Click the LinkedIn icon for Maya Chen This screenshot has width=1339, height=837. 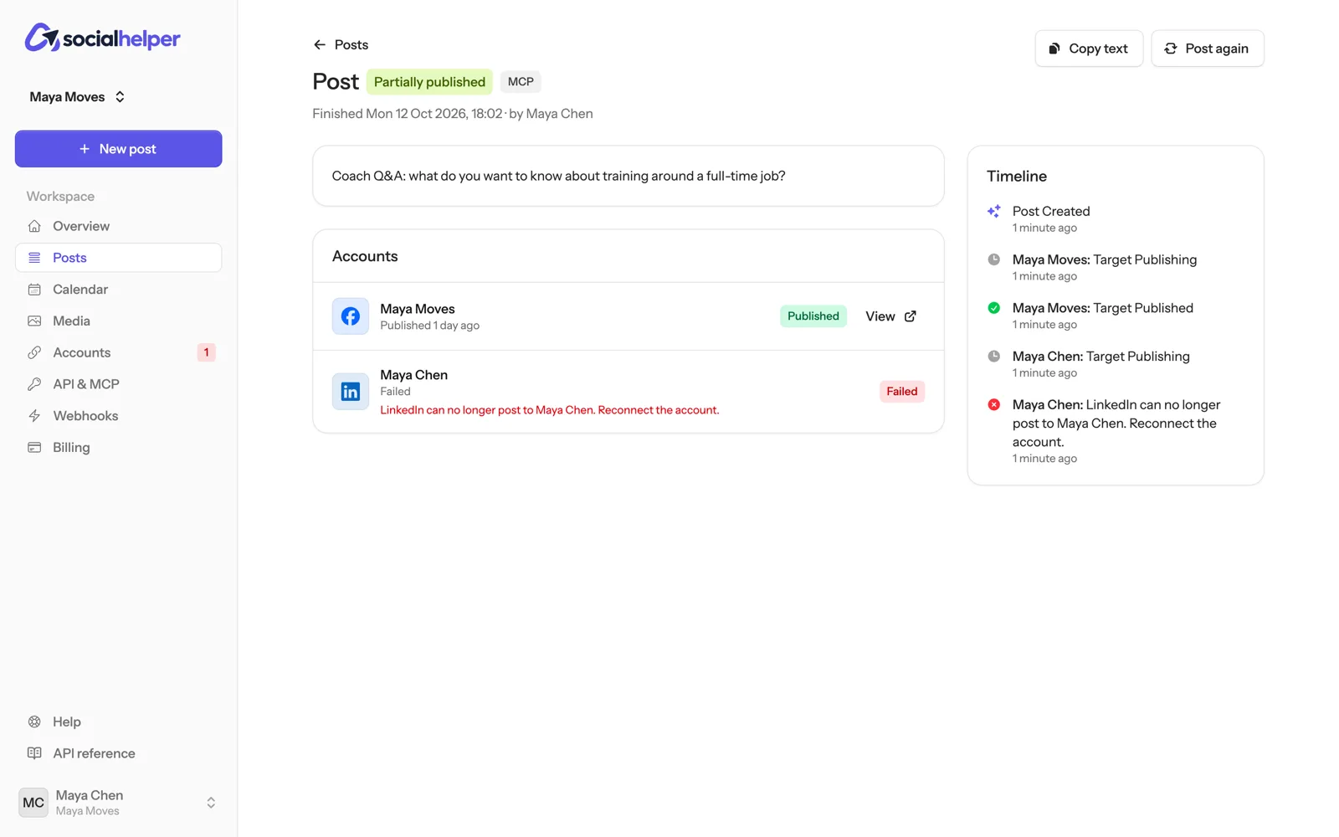(351, 392)
